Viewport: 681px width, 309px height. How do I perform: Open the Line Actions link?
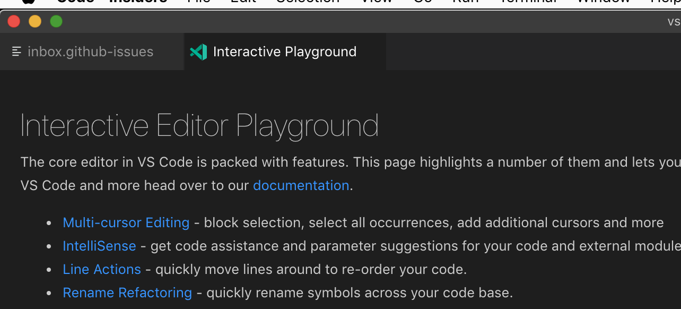point(102,269)
